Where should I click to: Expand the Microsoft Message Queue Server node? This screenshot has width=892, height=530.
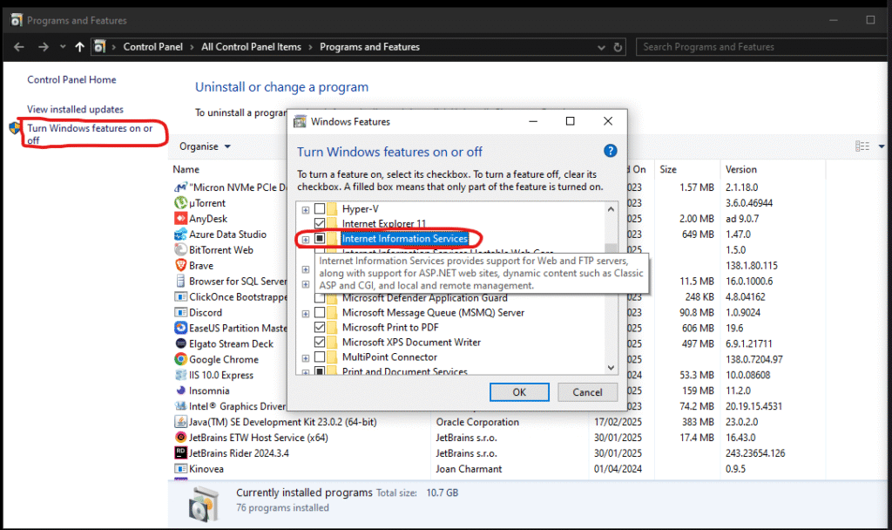pyautogui.click(x=306, y=314)
